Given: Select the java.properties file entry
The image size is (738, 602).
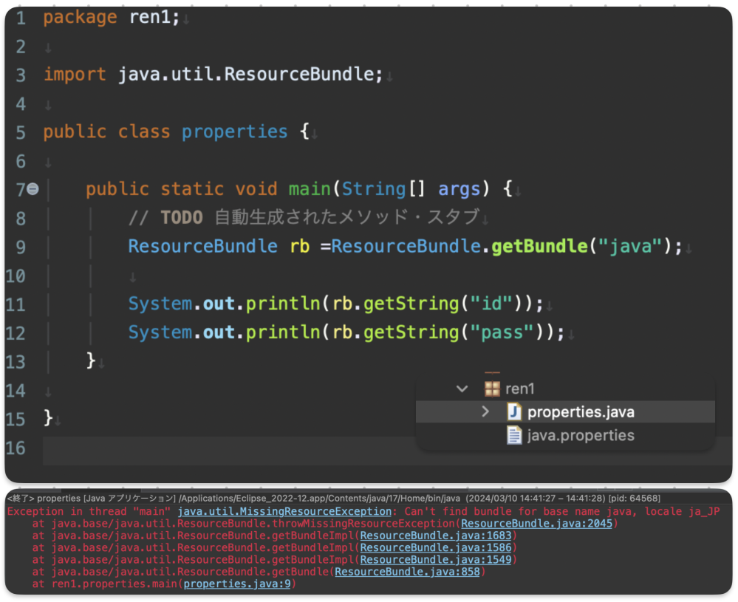Looking at the screenshot, I should 581,436.
